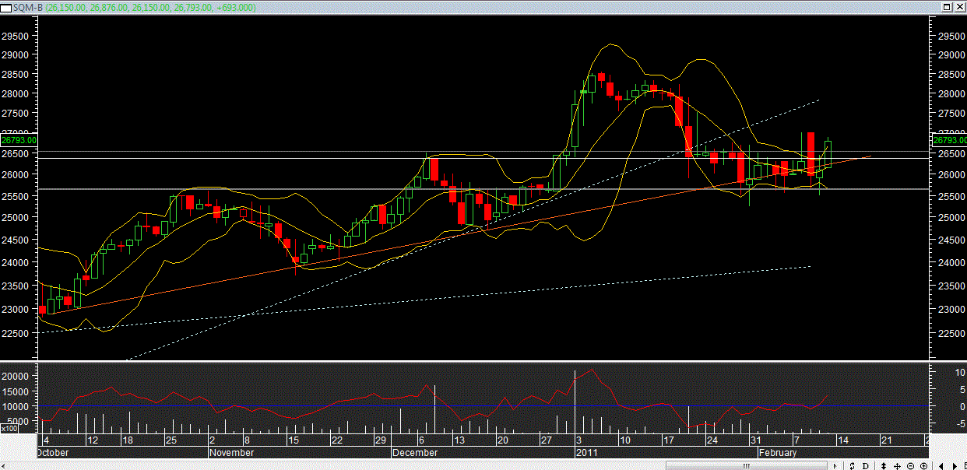Click the '2011' year label on time axis

pos(586,452)
